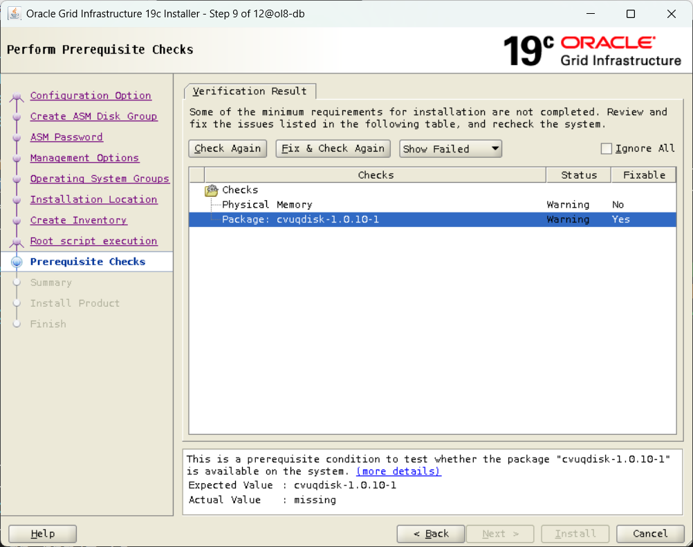Close the installer window

[x=672, y=14]
